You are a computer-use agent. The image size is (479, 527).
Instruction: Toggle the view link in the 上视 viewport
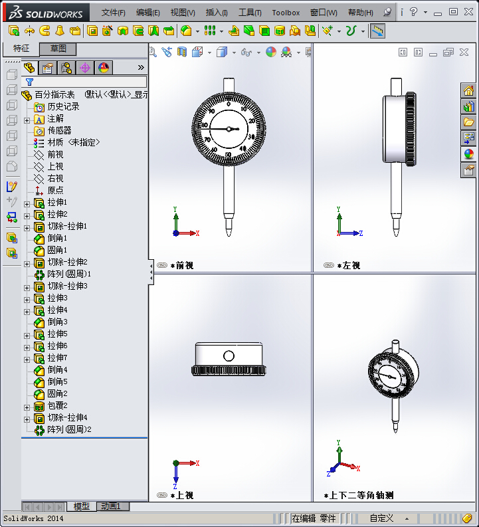tap(162, 495)
